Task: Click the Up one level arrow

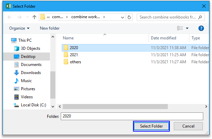Action: click(34, 17)
